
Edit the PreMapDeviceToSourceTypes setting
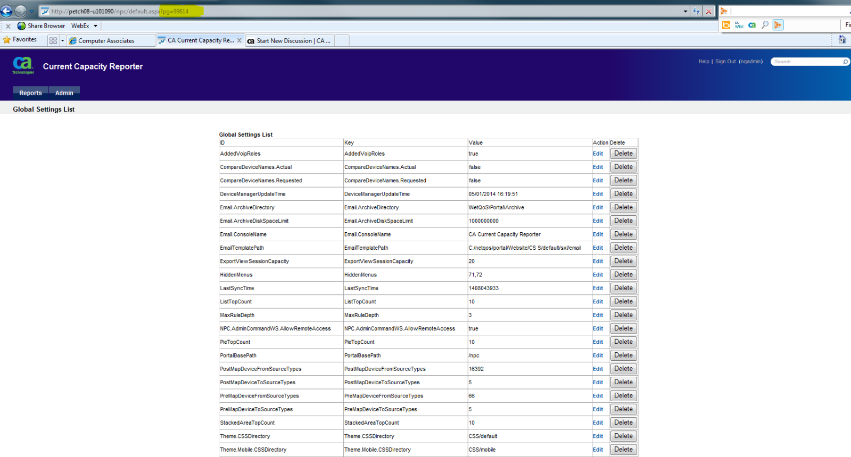click(x=598, y=409)
